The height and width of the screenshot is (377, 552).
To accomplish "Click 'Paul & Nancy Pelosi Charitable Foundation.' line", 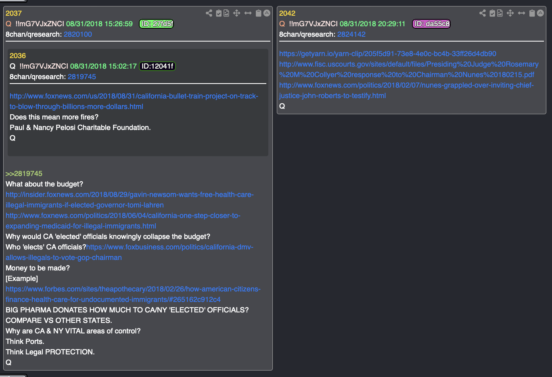I will tap(80, 128).
